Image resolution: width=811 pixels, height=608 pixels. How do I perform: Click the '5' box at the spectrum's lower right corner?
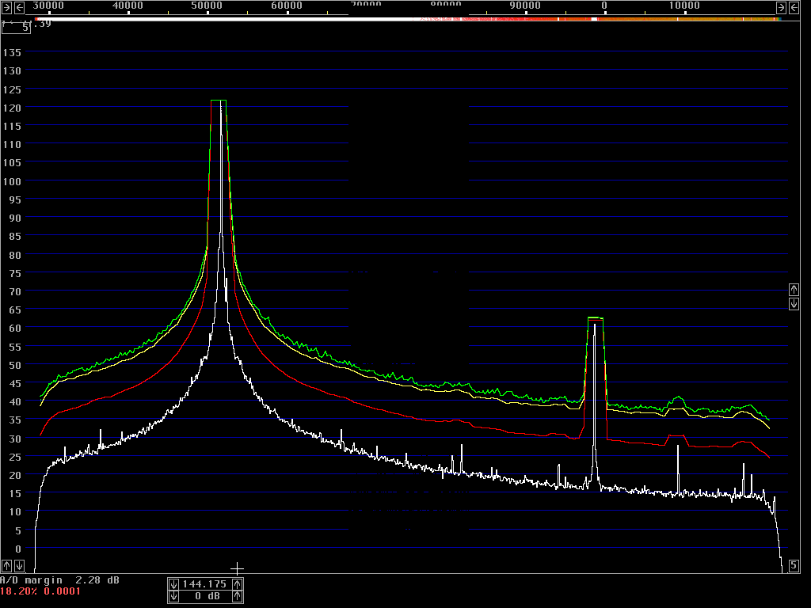point(794,565)
